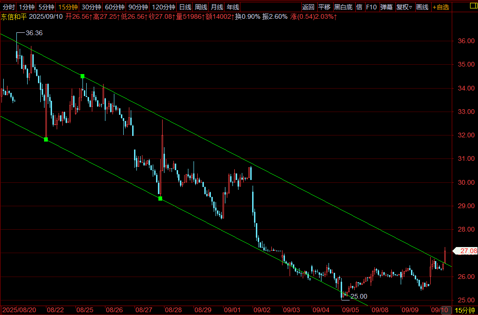Click the 东信和平 stock name

point(14,16)
